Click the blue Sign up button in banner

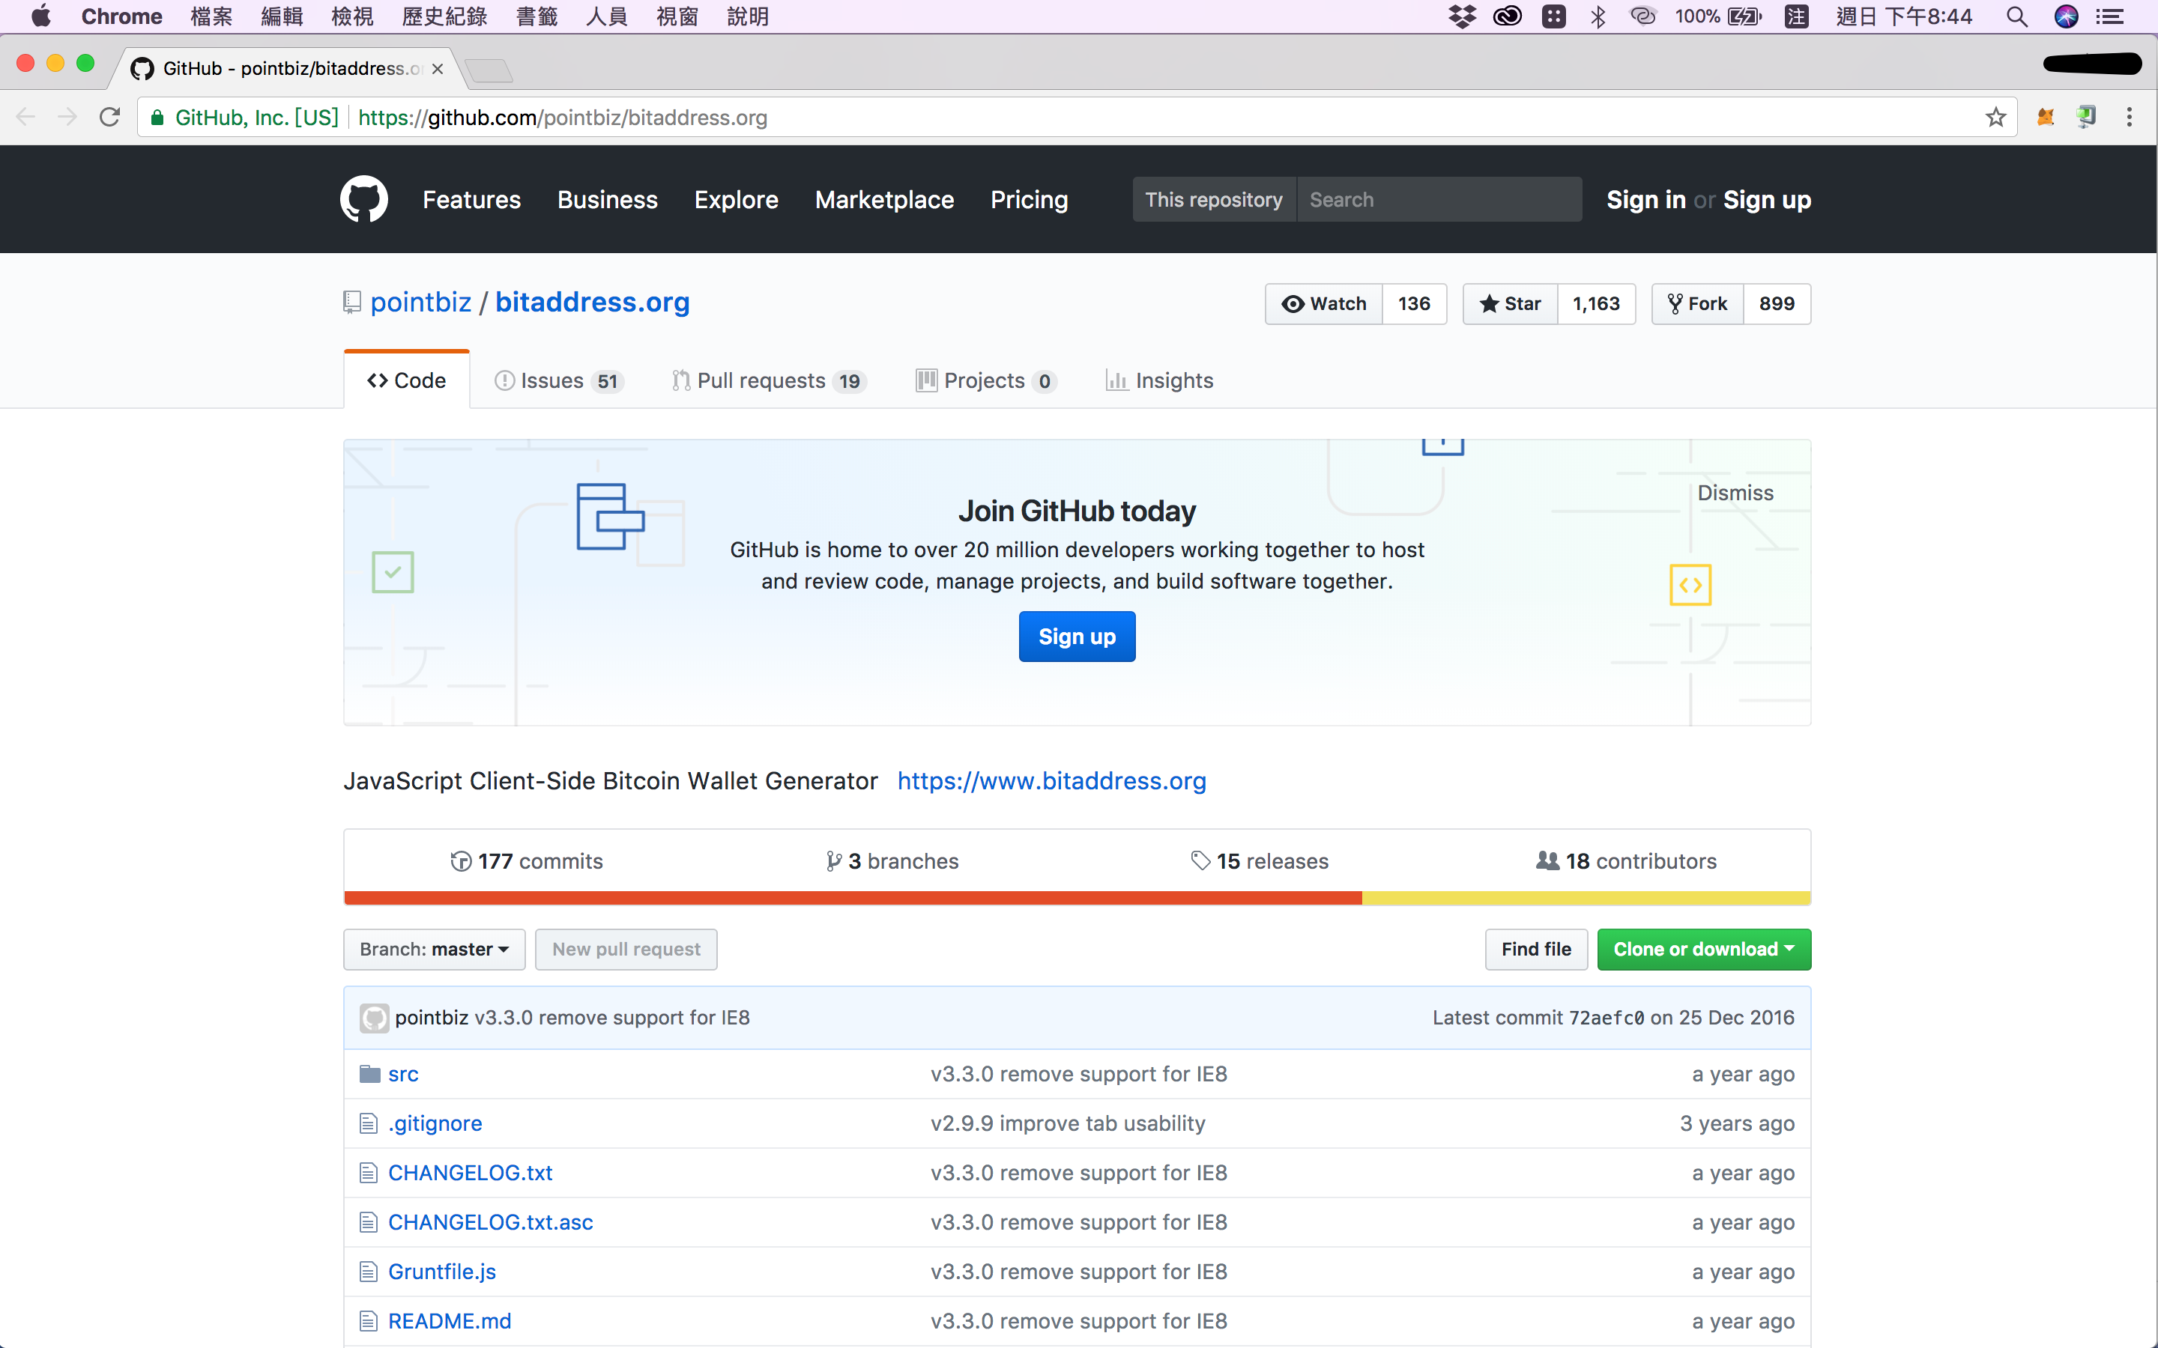1078,637
